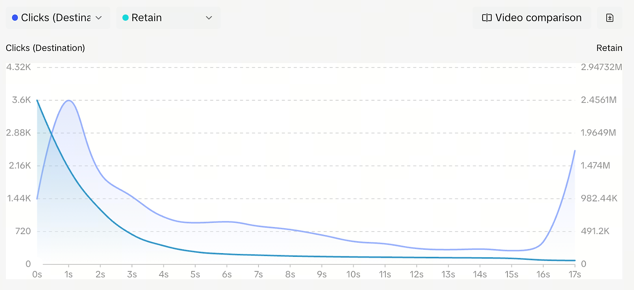Select the 1s marker on time axis

tap(68, 275)
